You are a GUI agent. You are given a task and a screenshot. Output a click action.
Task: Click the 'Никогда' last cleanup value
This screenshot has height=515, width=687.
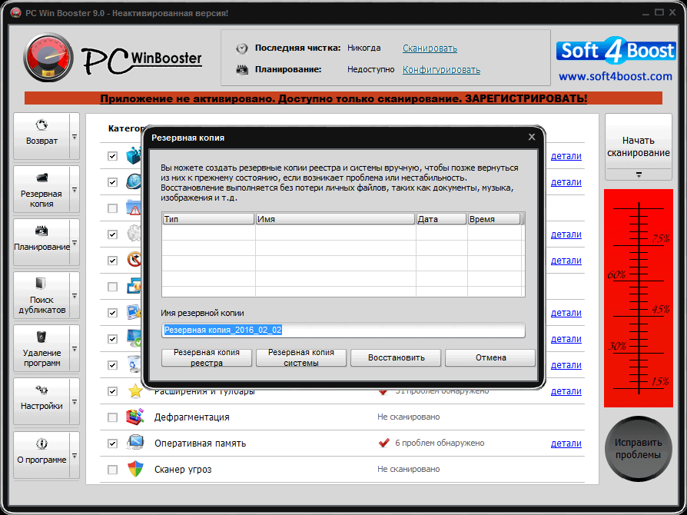tap(363, 48)
